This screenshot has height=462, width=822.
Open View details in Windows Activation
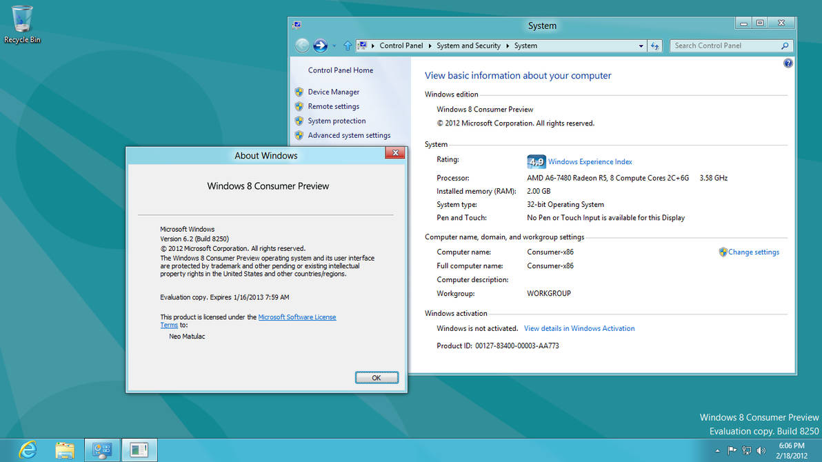pos(579,328)
